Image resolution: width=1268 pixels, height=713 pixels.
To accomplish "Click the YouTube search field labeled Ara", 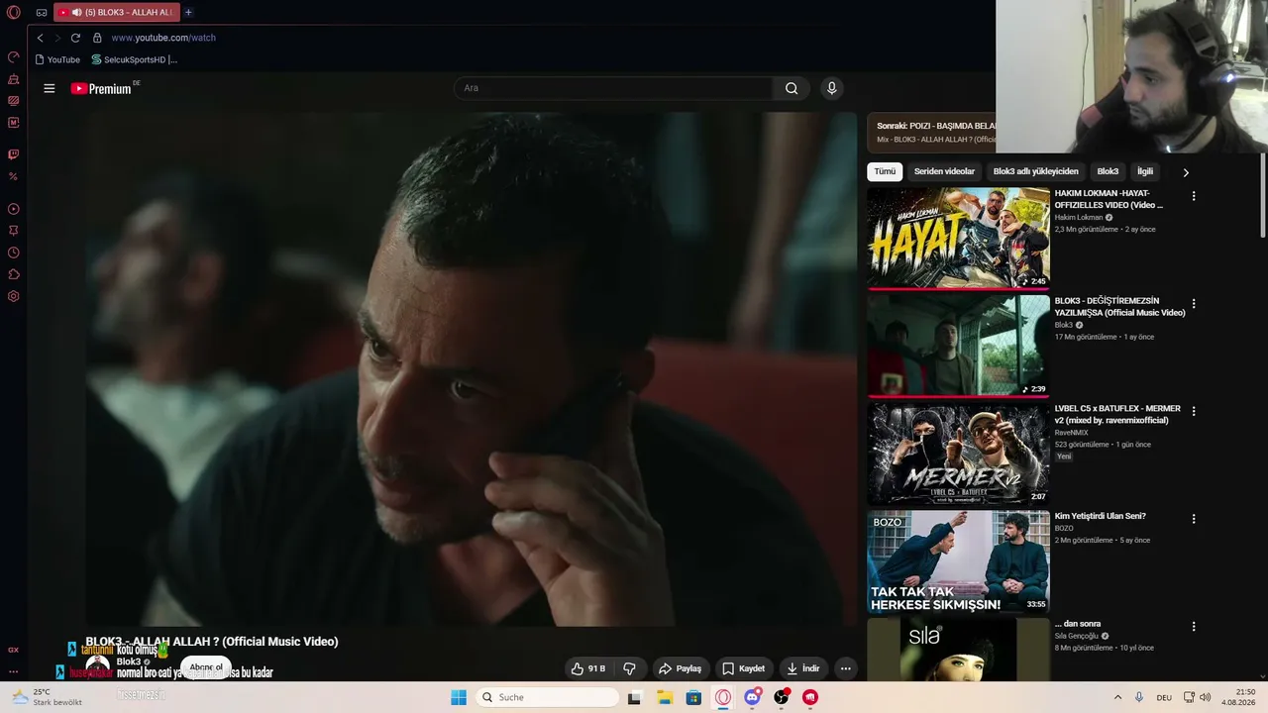I will pos(613,88).
